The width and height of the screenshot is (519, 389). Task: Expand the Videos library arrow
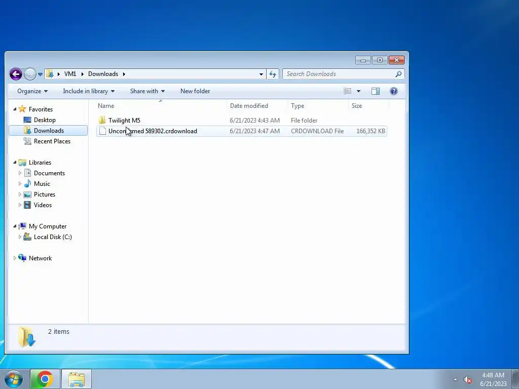[x=20, y=205]
